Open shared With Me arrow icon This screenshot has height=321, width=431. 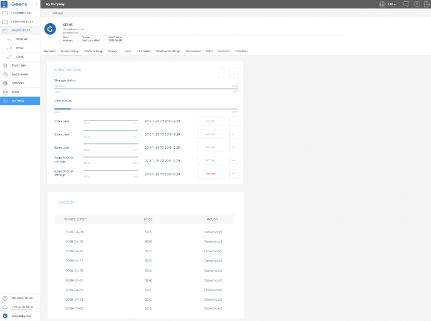click(x=10, y=39)
